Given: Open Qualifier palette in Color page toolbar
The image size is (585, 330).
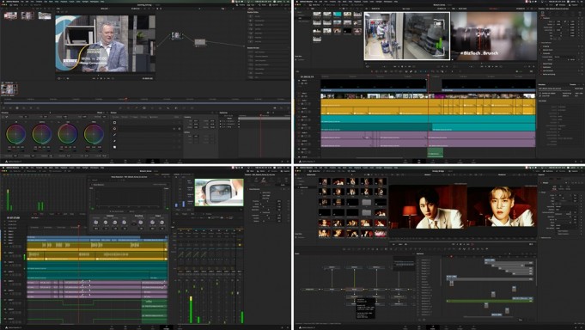Looking at the screenshot, I should pyautogui.click(x=136, y=108).
